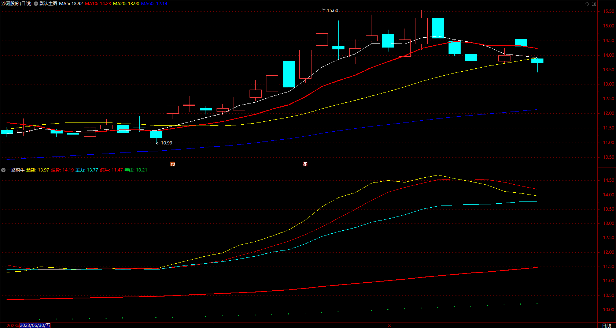Select the MA20: 13.90 indicator label

click(126, 4)
